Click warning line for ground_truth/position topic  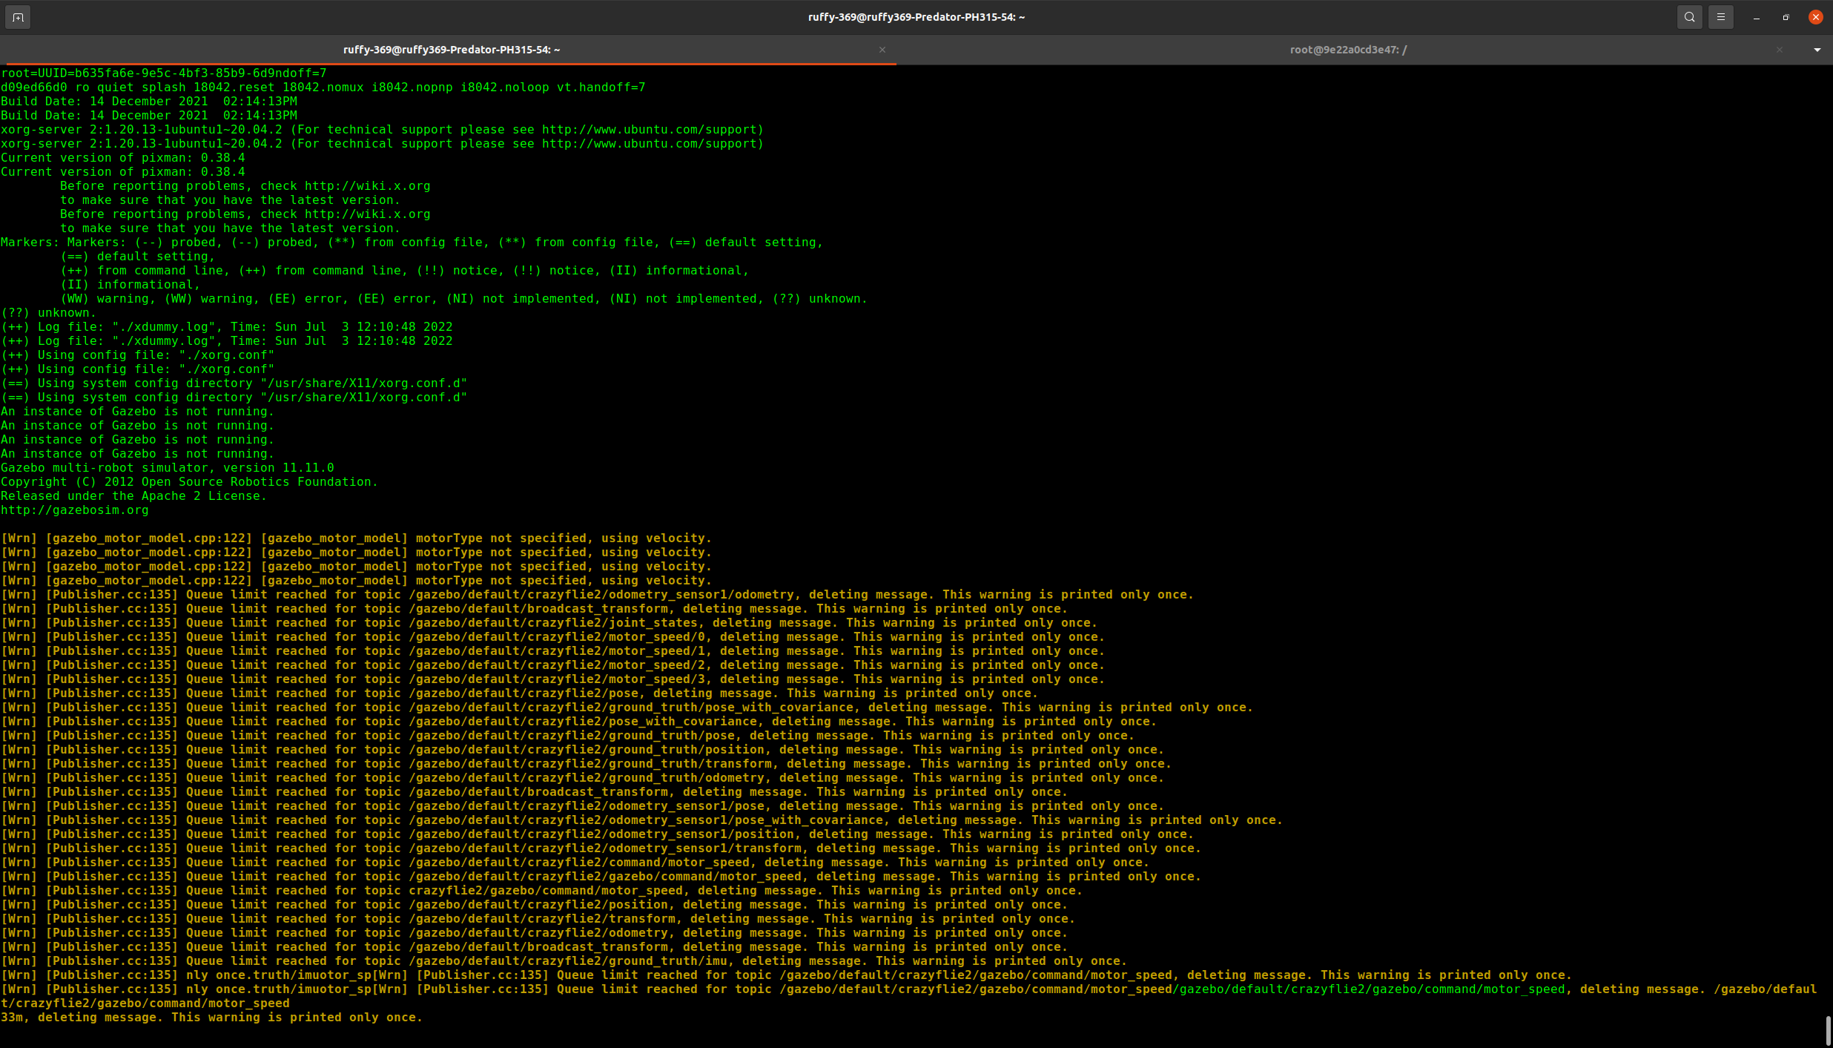(x=583, y=750)
